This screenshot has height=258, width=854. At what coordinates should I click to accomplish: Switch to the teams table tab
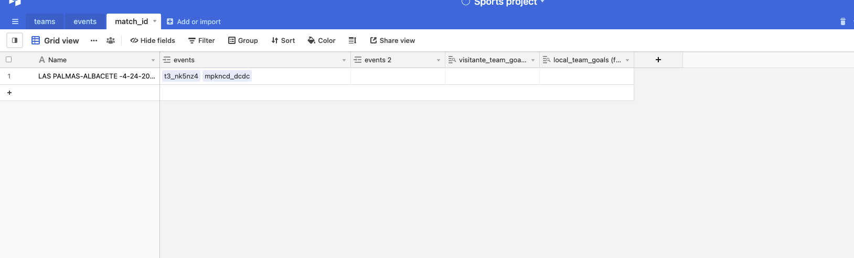45,21
